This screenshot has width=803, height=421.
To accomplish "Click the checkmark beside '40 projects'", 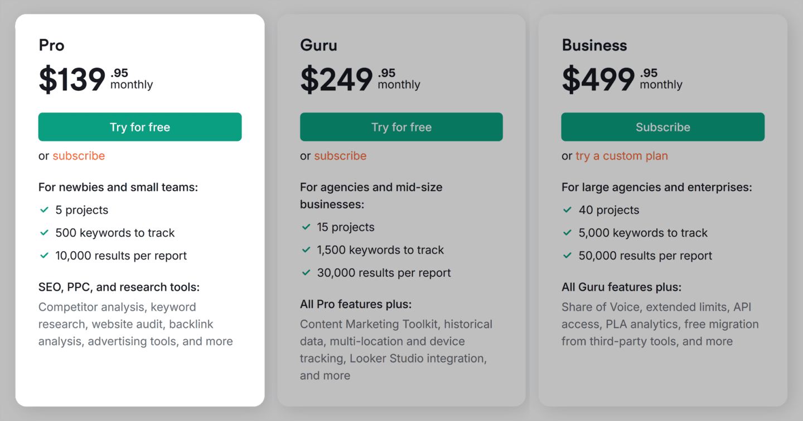I will pyautogui.click(x=568, y=210).
